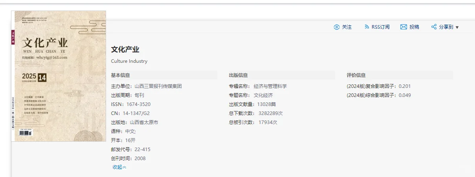Screen dimensions: 475x177
Task: Select the English title Culture Industry
Action: click(x=129, y=61)
